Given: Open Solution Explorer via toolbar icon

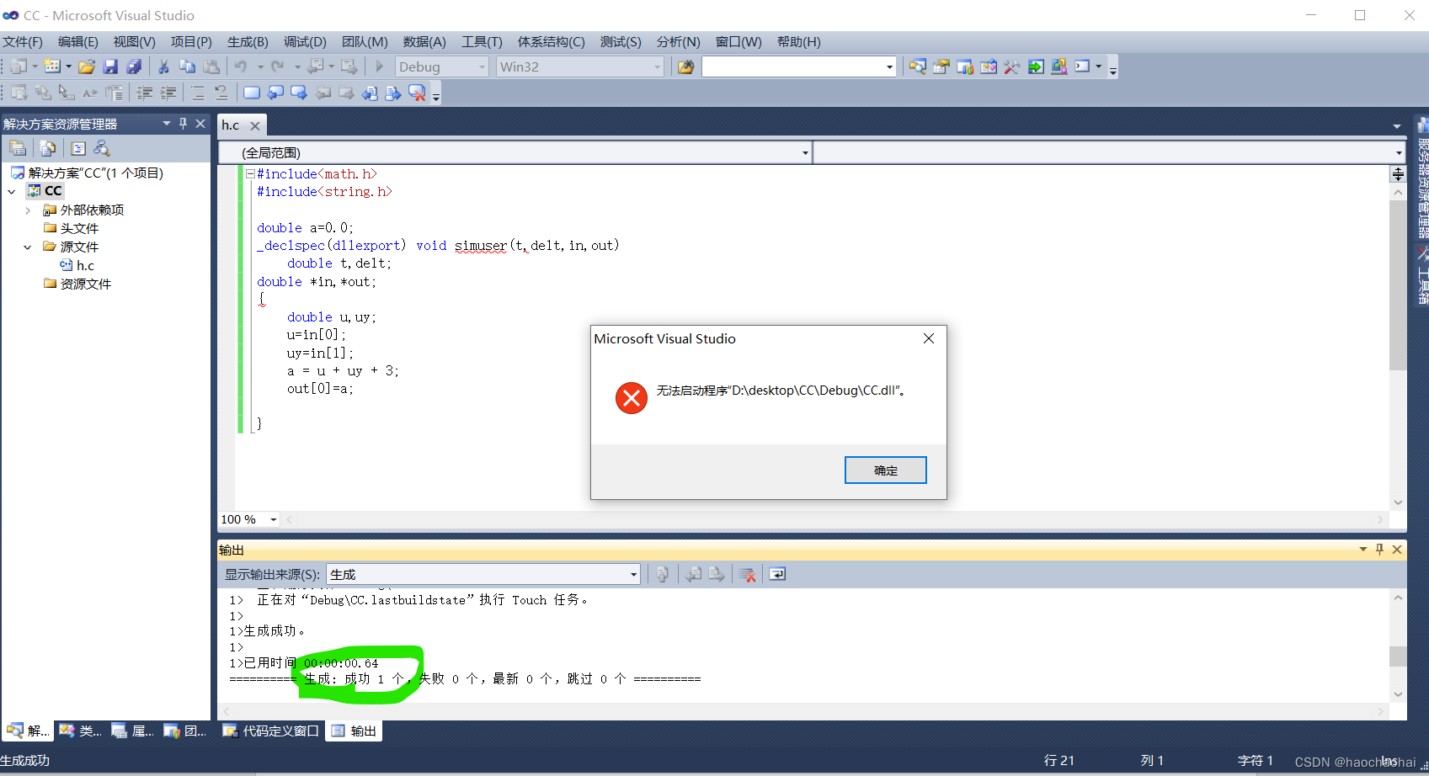Looking at the screenshot, I should point(918,66).
